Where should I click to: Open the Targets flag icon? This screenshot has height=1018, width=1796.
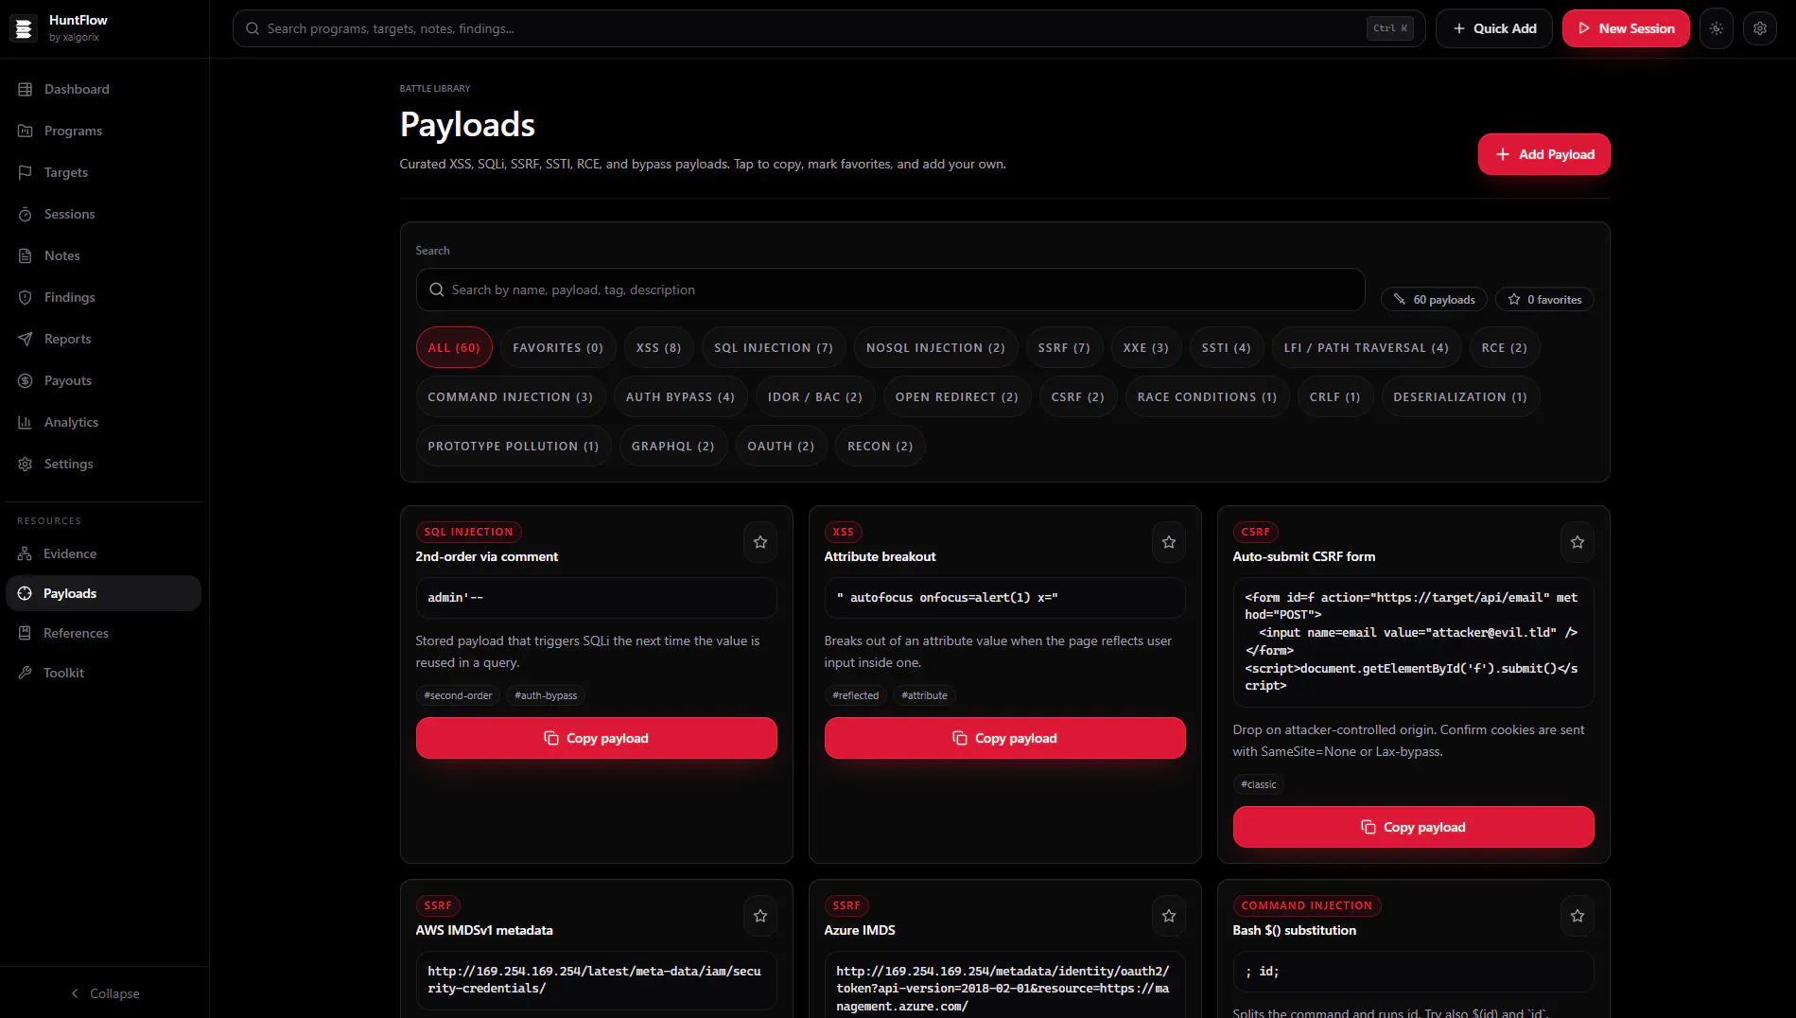(26, 172)
